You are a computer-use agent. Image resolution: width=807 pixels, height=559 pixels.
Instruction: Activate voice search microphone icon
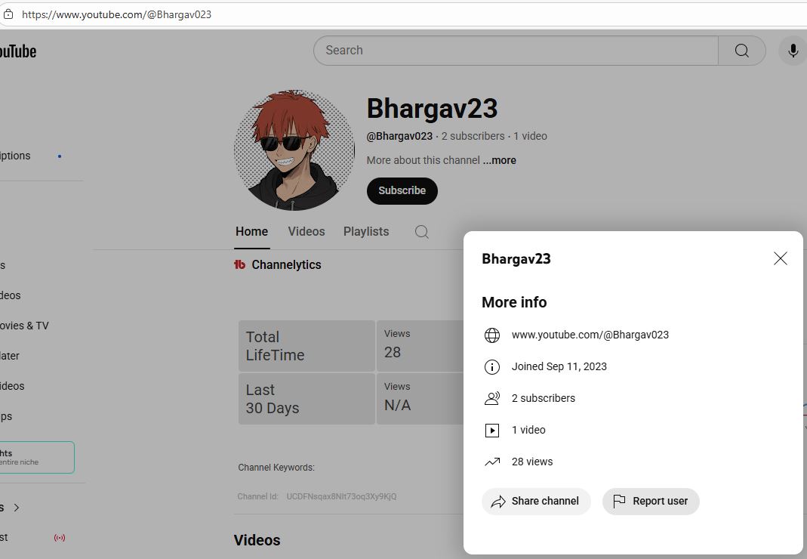[x=793, y=51]
